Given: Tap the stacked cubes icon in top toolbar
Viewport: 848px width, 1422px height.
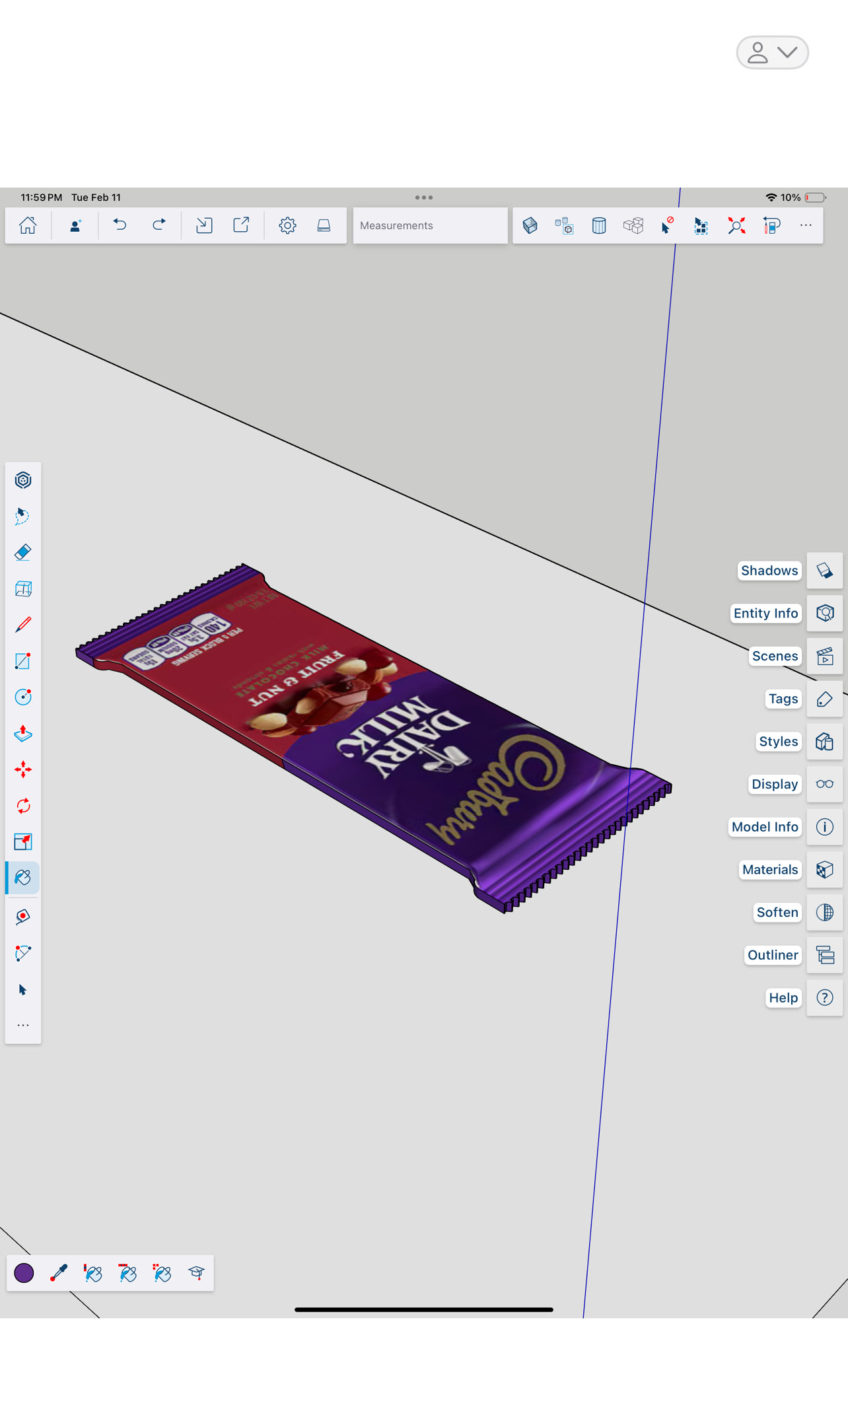Looking at the screenshot, I should tap(633, 225).
